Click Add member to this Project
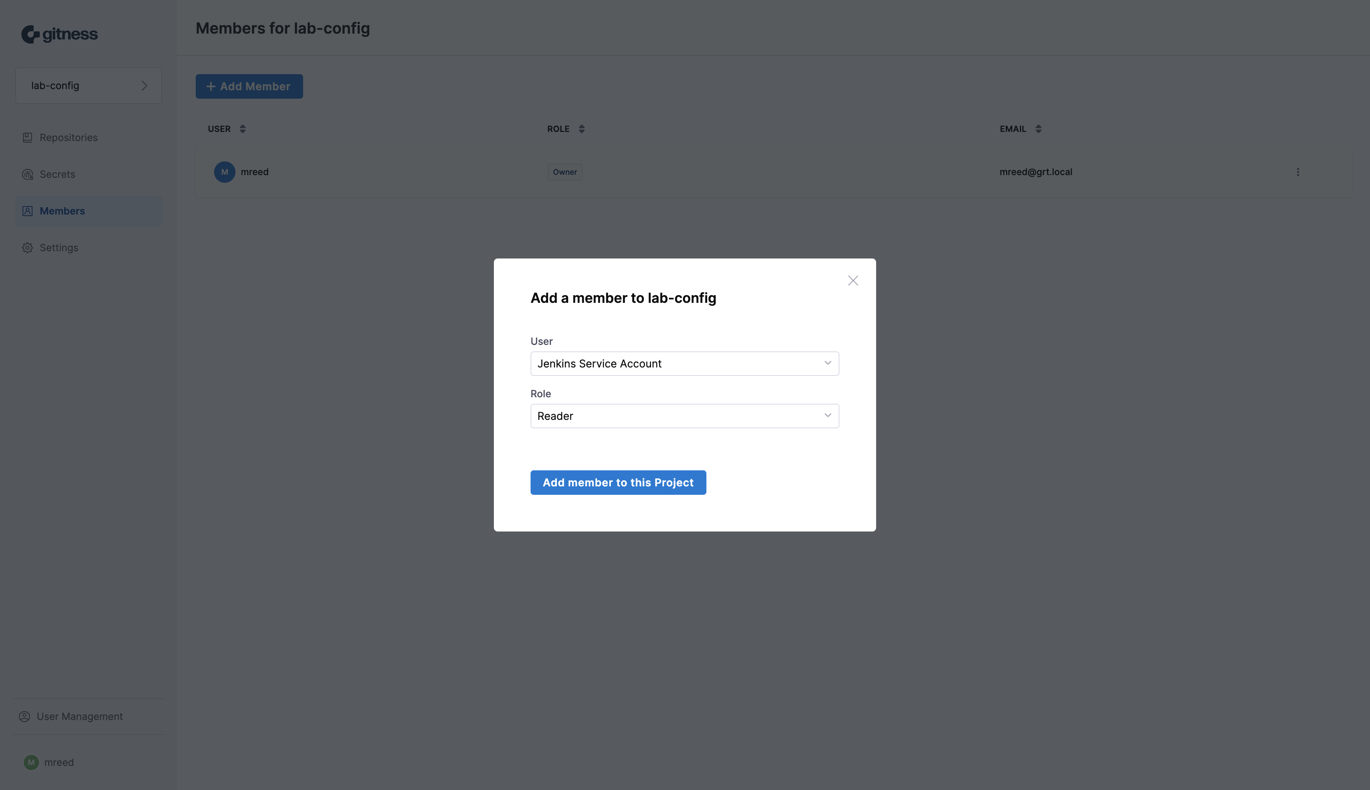Image resolution: width=1370 pixels, height=790 pixels. click(x=618, y=482)
